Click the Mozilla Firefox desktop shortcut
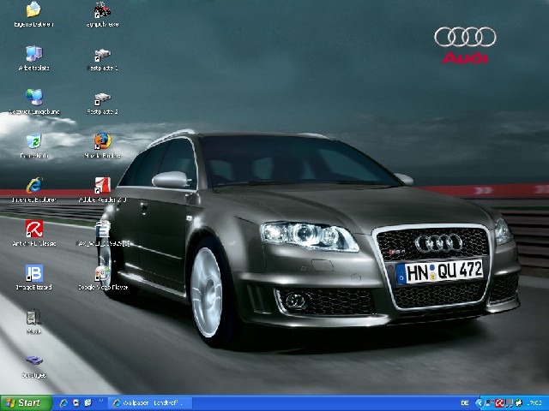The width and height of the screenshot is (549, 411). point(102,141)
